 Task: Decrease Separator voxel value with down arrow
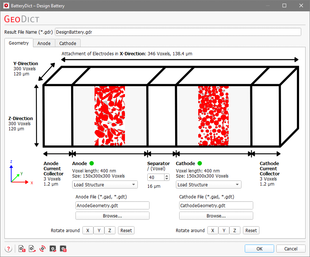point(167,179)
